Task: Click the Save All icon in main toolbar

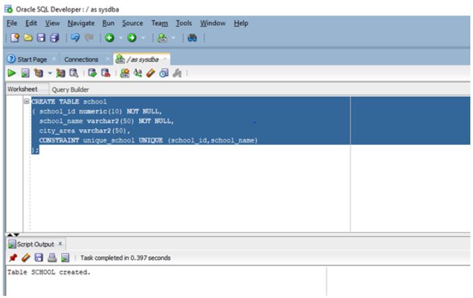Action: (55, 38)
